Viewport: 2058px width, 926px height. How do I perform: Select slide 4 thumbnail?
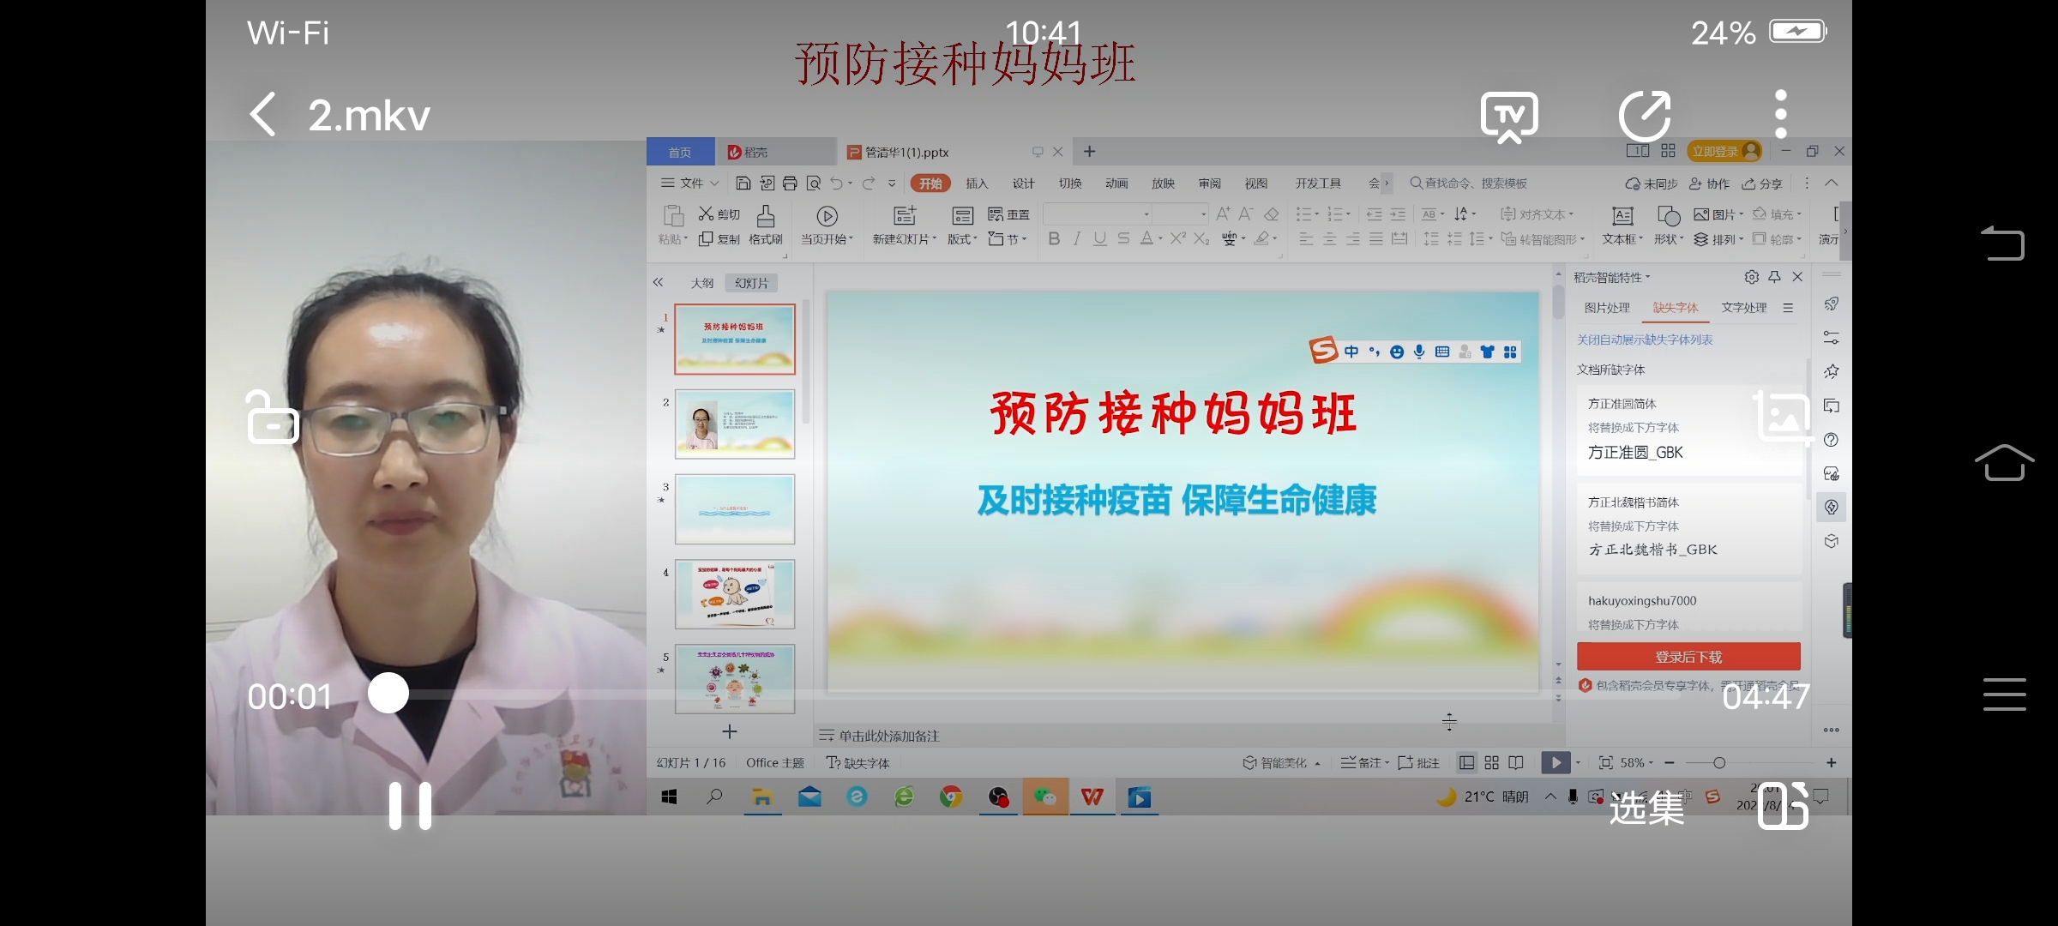(735, 594)
